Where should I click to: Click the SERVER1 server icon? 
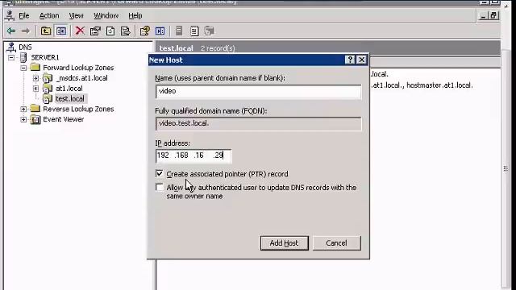pyautogui.click(x=23, y=57)
